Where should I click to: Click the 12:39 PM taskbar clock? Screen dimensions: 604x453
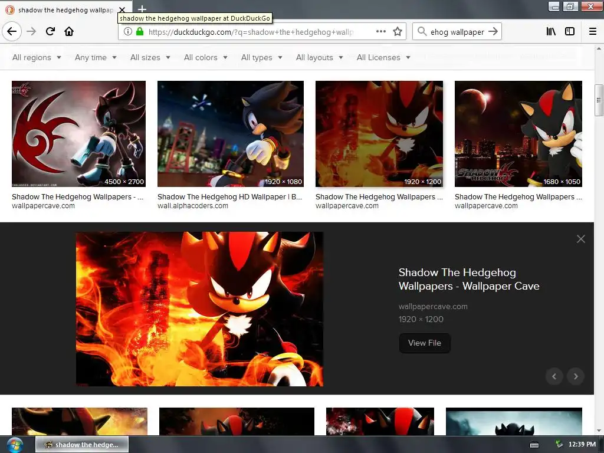582,445
